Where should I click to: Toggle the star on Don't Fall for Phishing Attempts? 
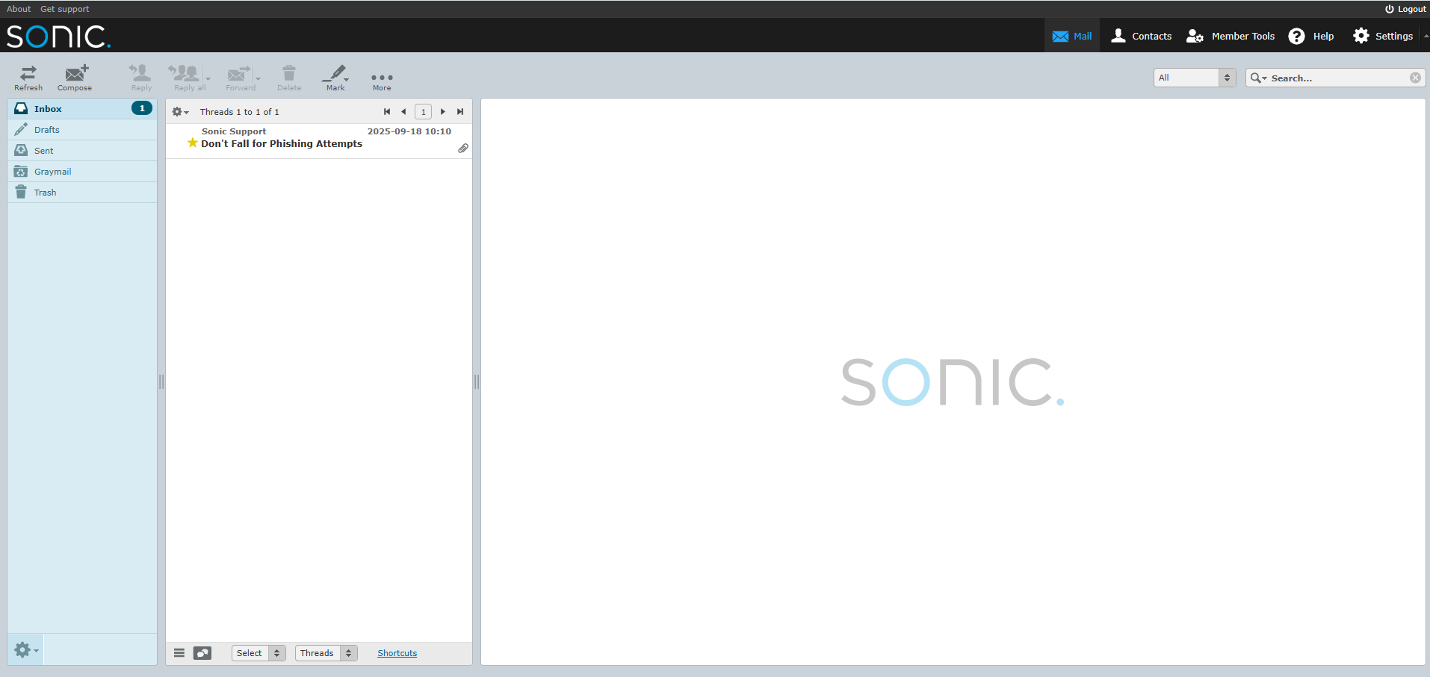pos(191,143)
